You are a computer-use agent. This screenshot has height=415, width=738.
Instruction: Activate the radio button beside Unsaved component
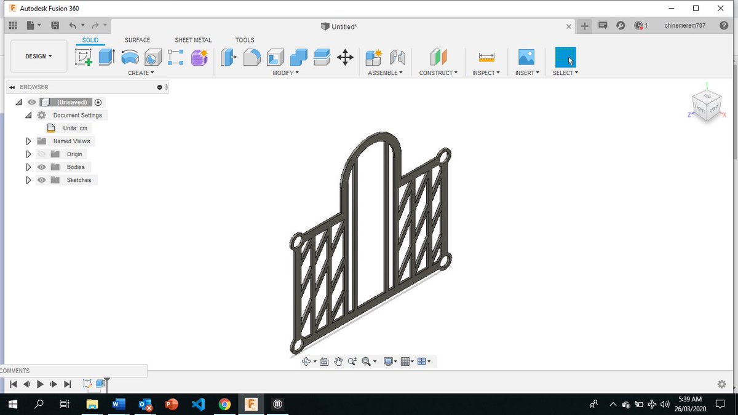tap(98, 102)
